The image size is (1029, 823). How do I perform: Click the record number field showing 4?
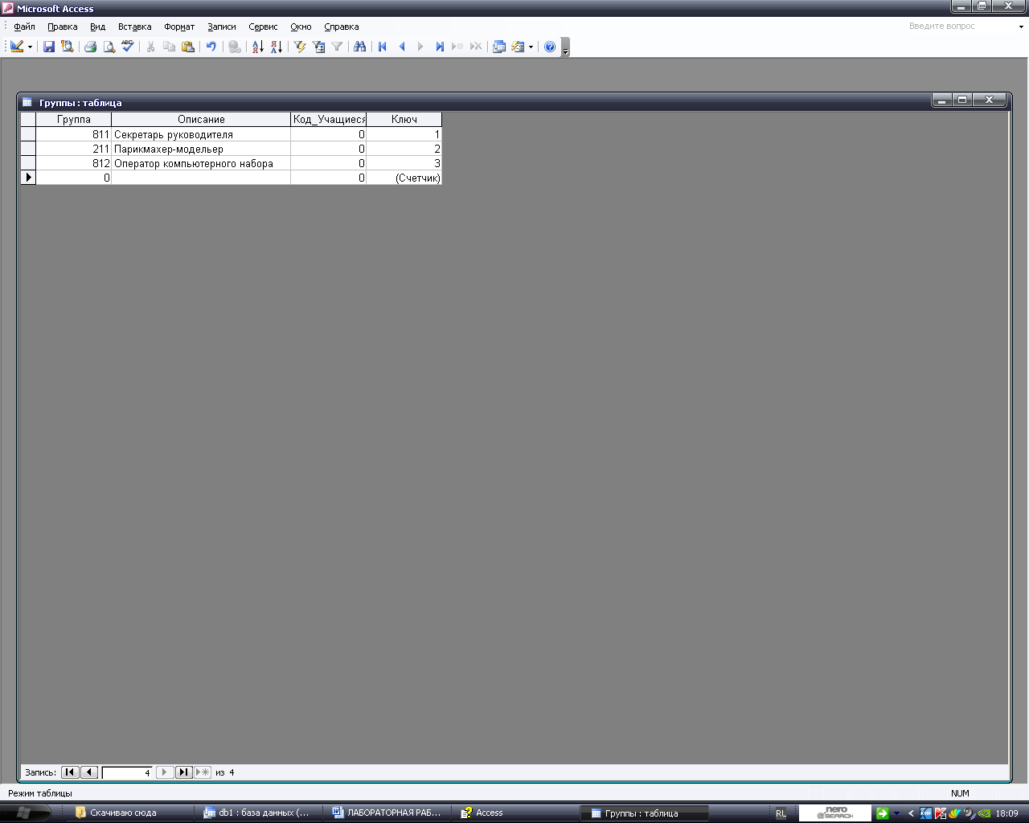pos(127,772)
